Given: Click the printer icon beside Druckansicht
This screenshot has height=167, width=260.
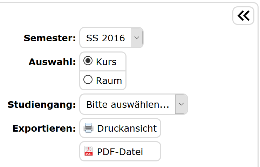Looking at the screenshot, I should (x=88, y=128).
